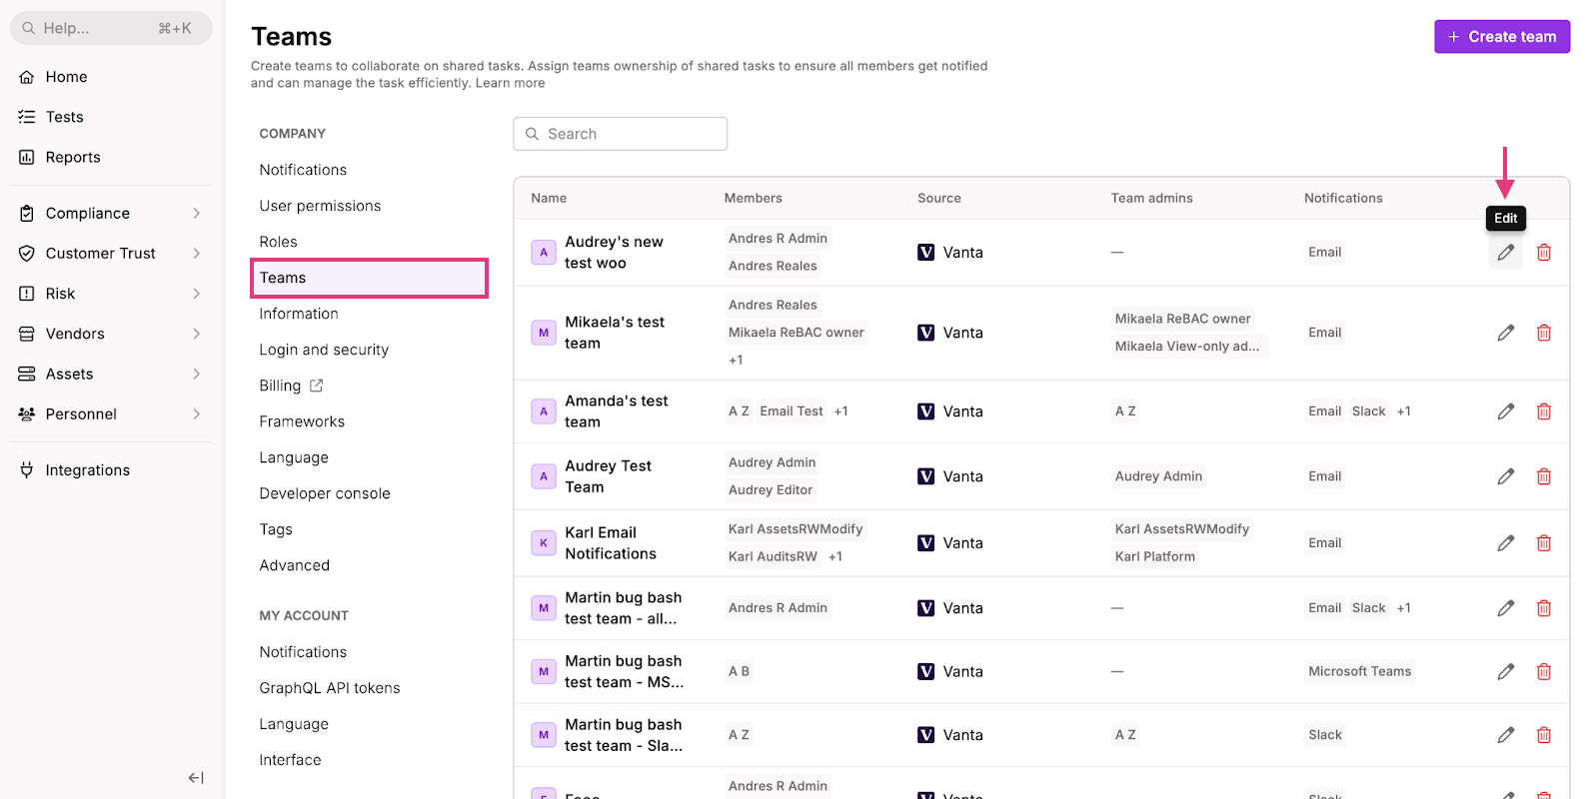This screenshot has height=799, width=1594.
Task: Expand the Risk section chevron
Action: pos(196,294)
